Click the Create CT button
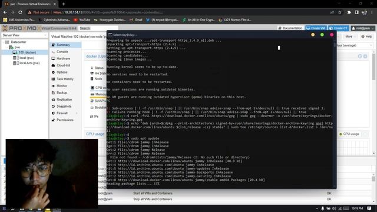Viewport: 377px width, 212px height. tap(338, 28)
